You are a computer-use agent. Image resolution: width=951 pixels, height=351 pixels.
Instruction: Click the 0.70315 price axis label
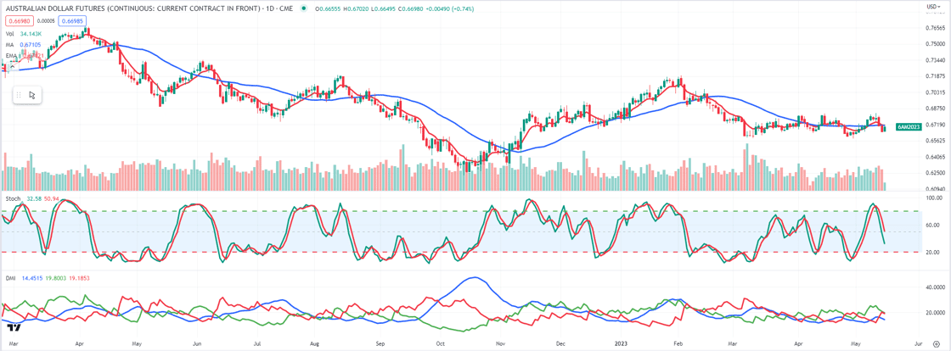tap(935, 92)
